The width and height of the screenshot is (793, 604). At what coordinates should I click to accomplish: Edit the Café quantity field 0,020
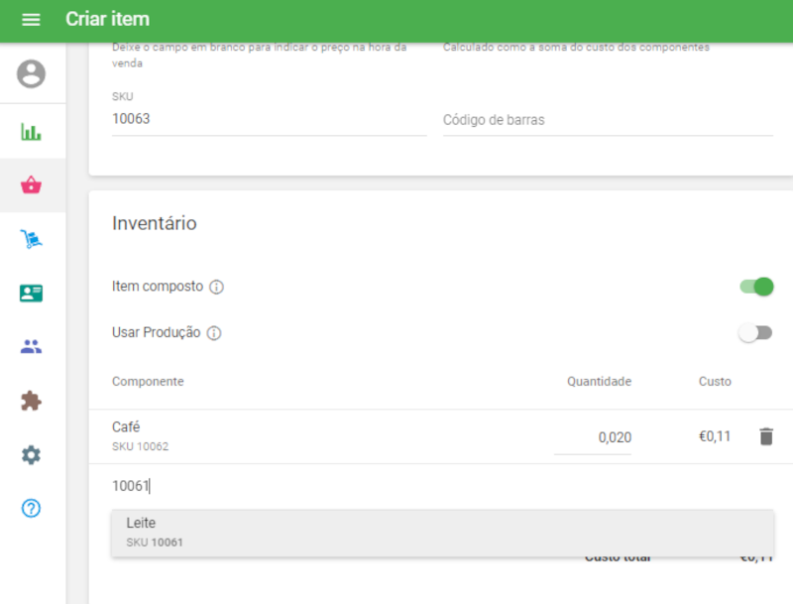[x=593, y=437]
